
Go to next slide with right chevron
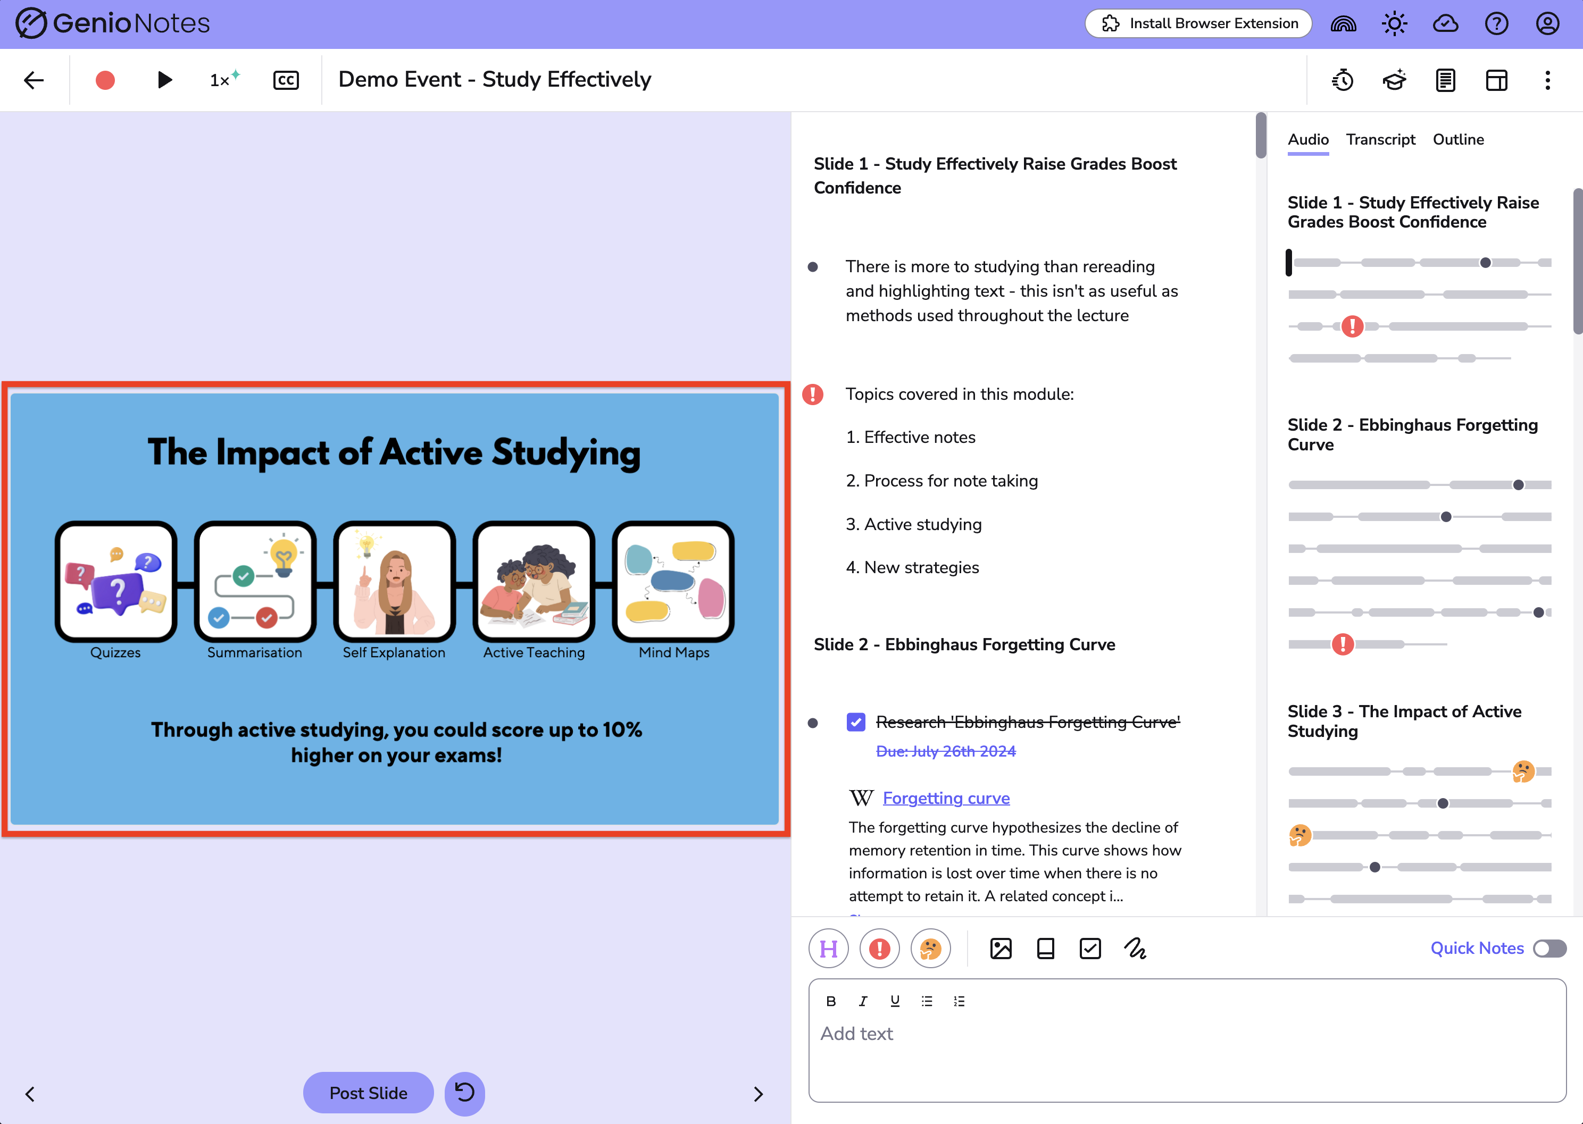click(x=759, y=1094)
